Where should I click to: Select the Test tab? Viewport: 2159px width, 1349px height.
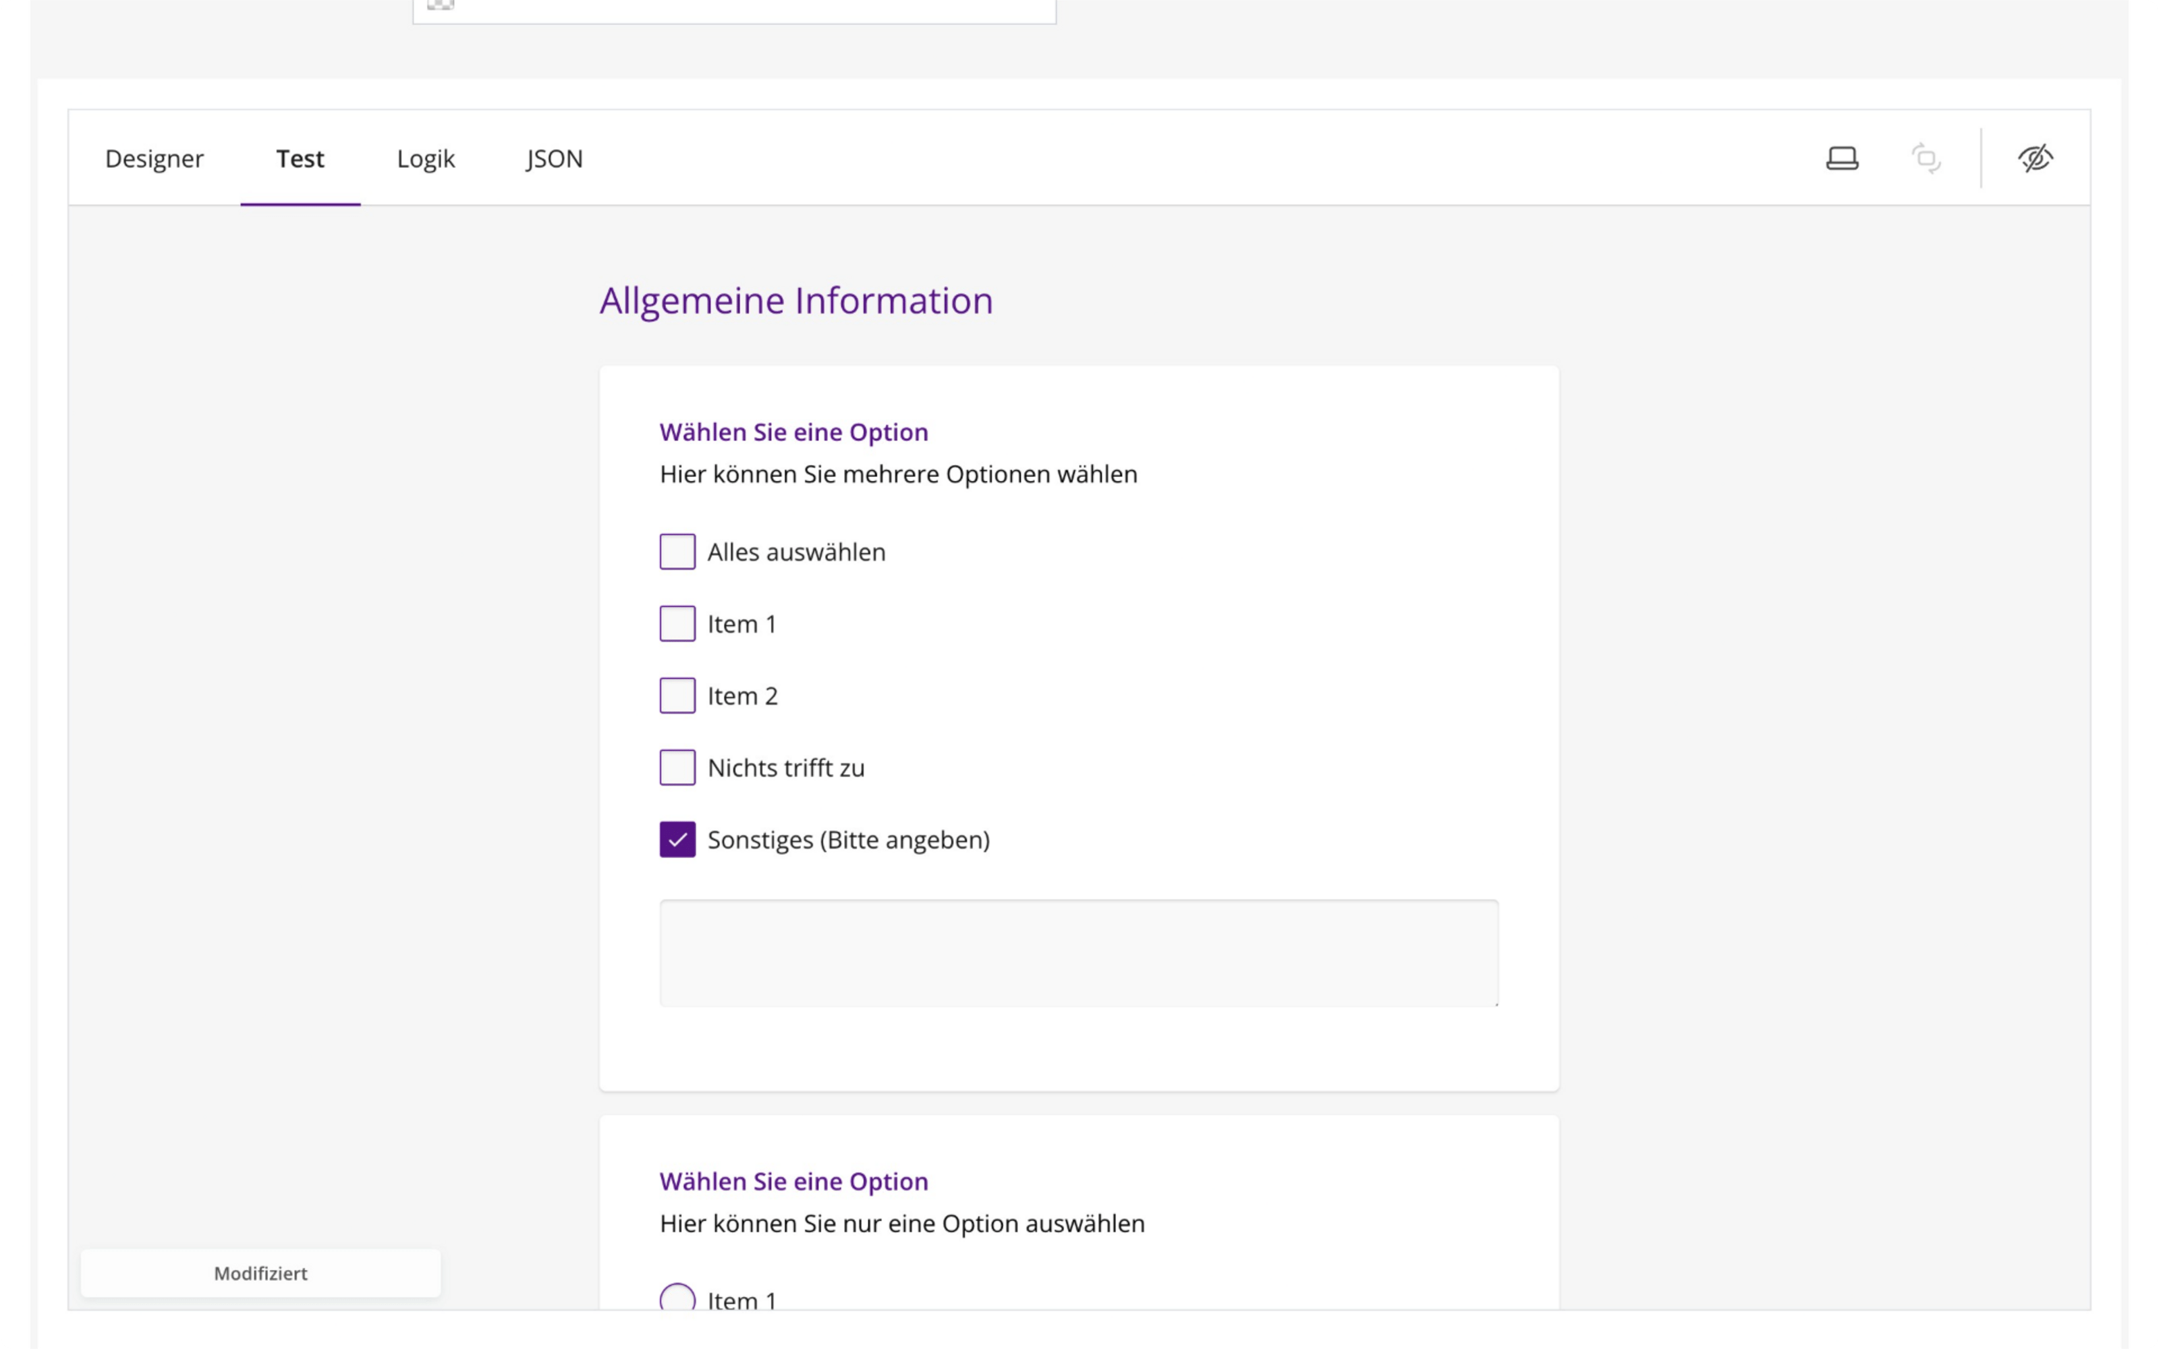pyautogui.click(x=300, y=159)
